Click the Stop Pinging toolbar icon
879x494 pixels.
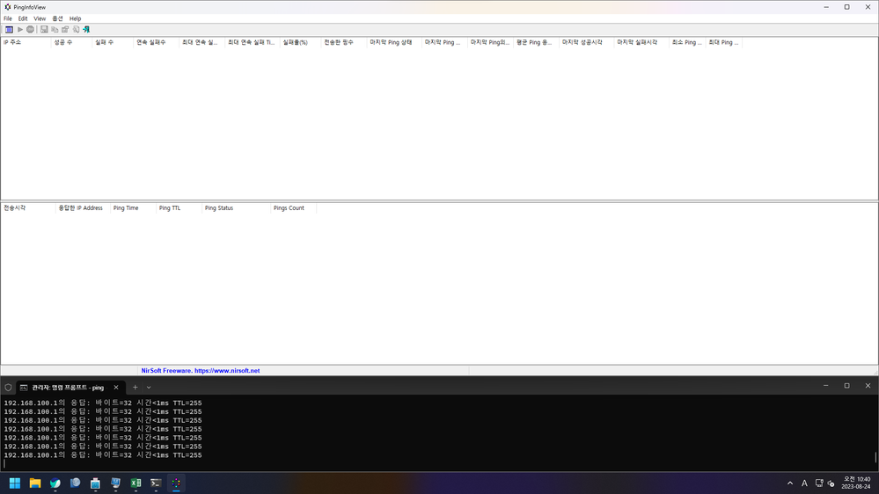(x=30, y=29)
